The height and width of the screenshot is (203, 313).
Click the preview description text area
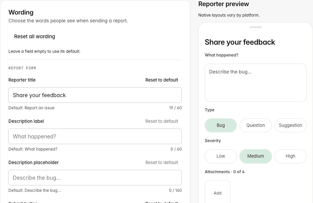pyautogui.click(x=256, y=83)
